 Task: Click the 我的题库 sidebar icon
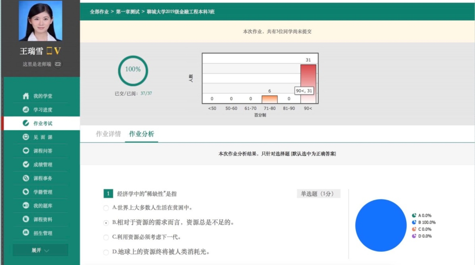tap(26, 205)
